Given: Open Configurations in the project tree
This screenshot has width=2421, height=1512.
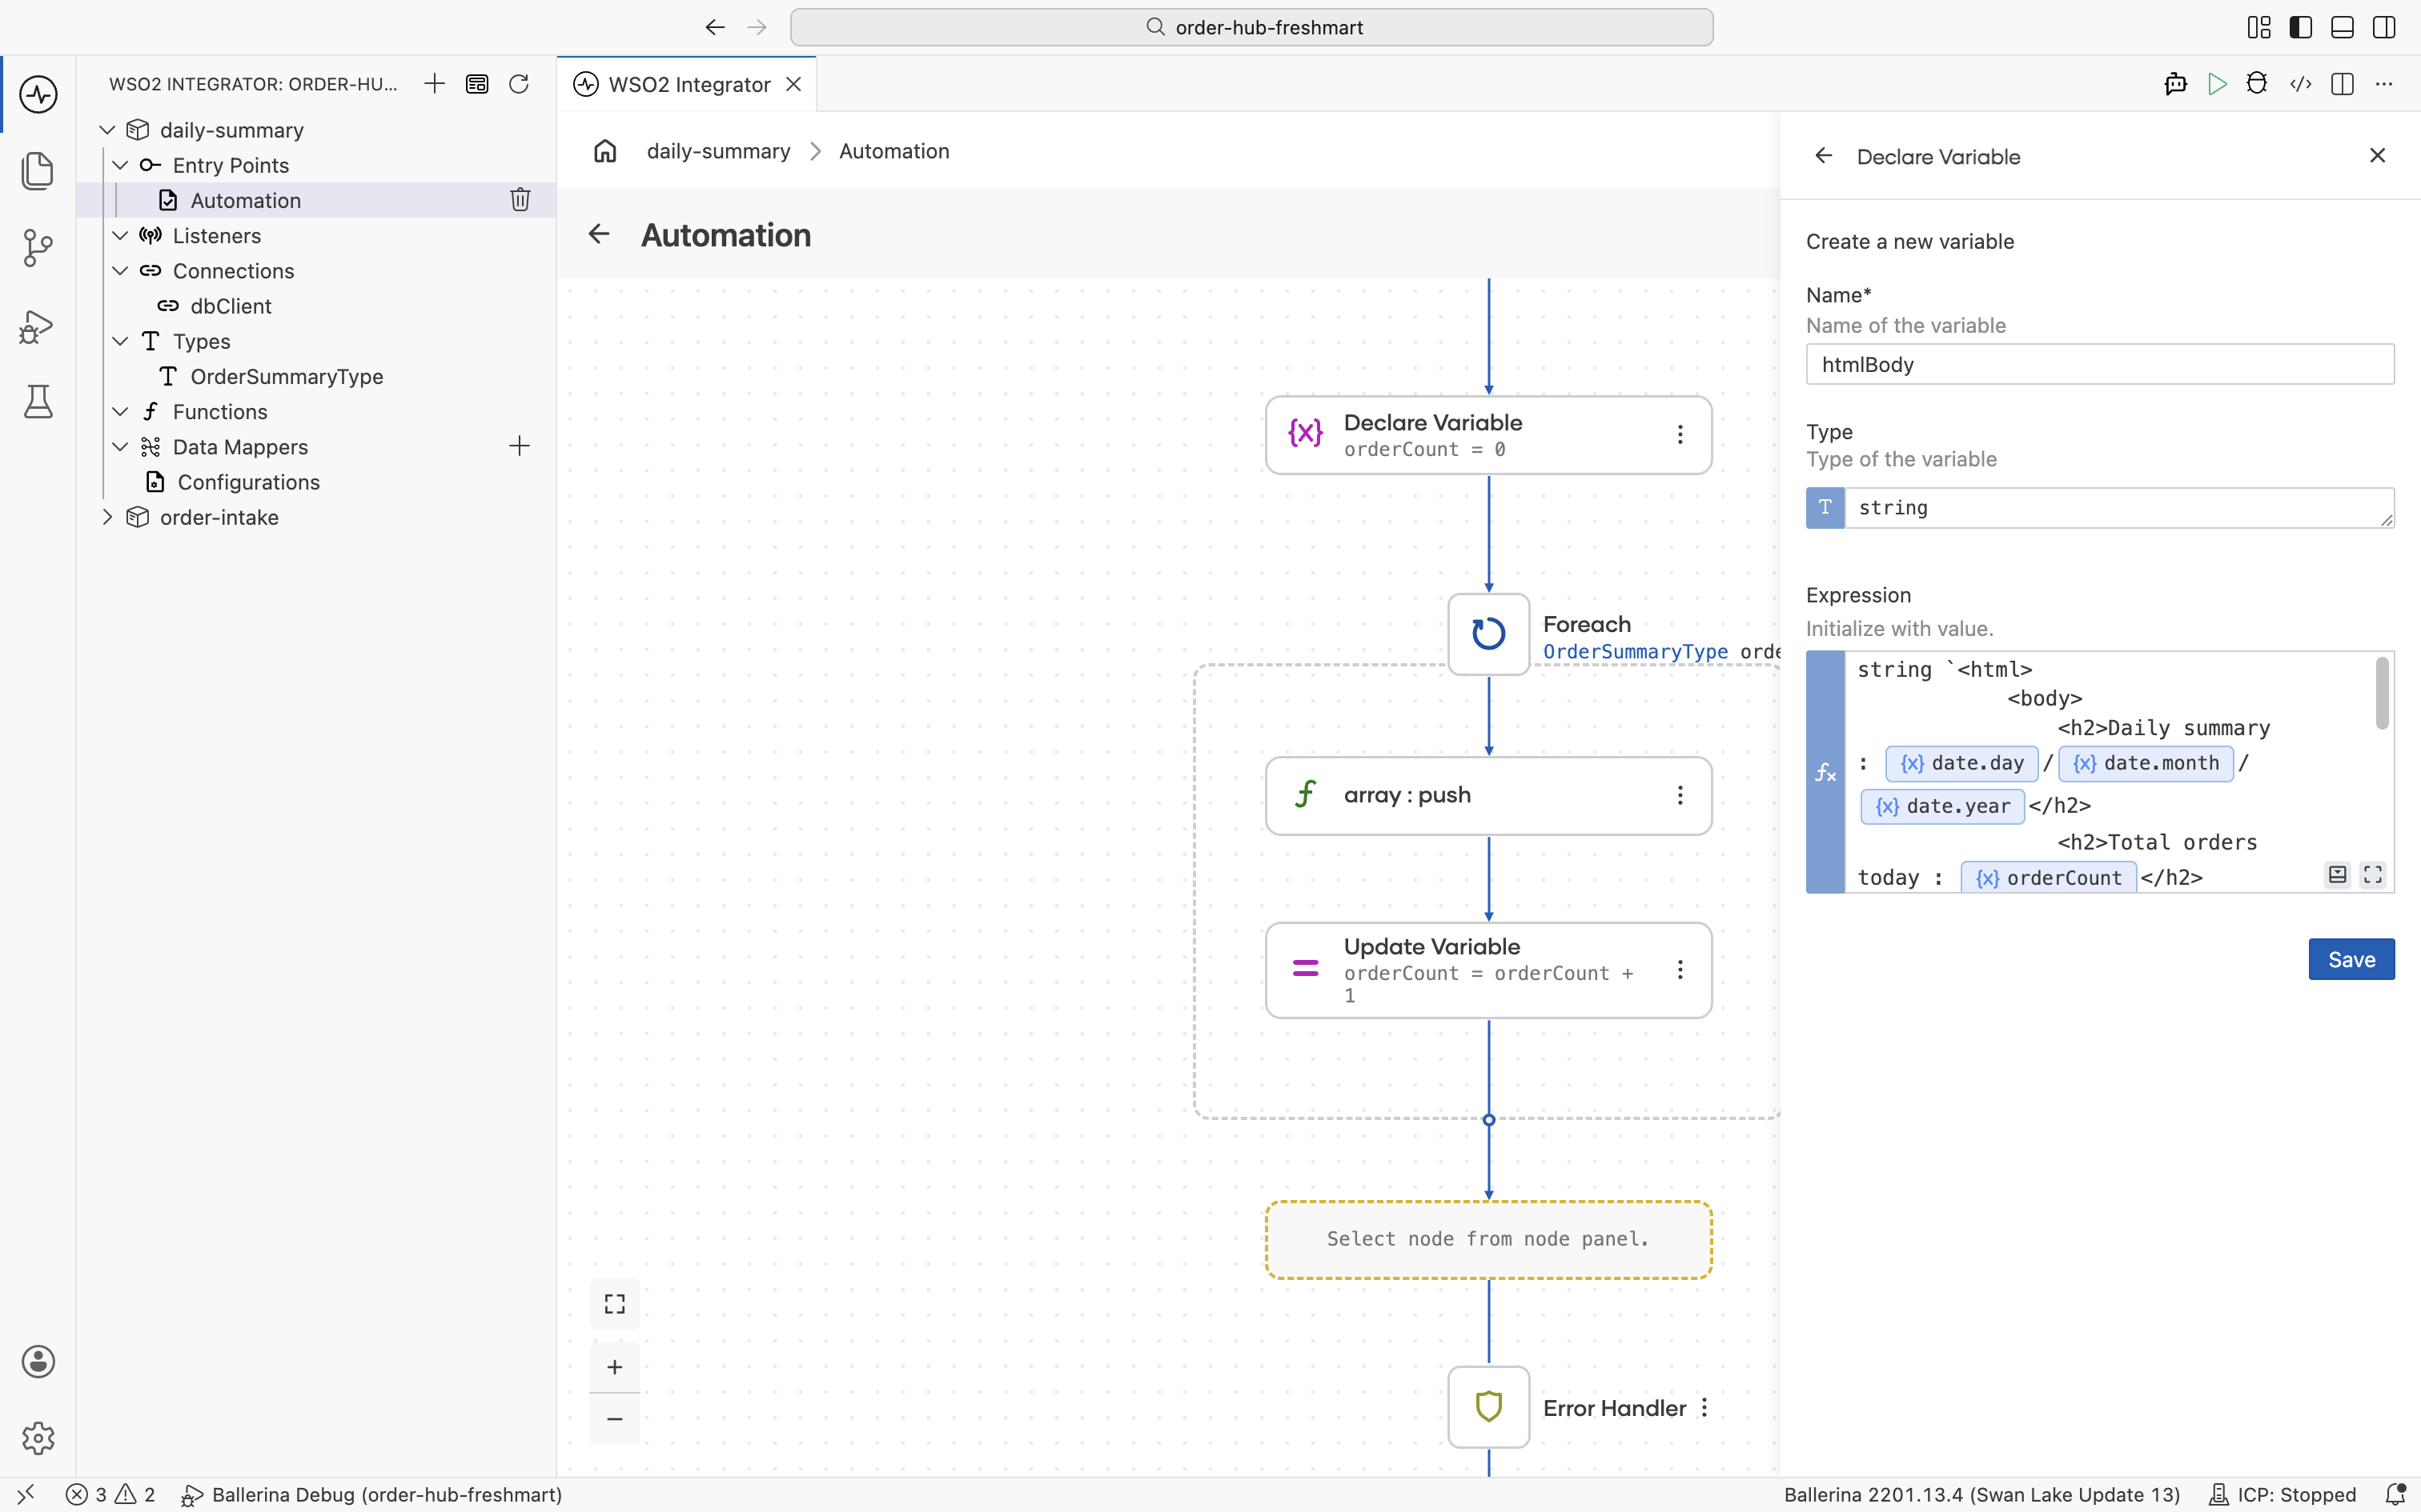Looking at the screenshot, I should (x=248, y=482).
